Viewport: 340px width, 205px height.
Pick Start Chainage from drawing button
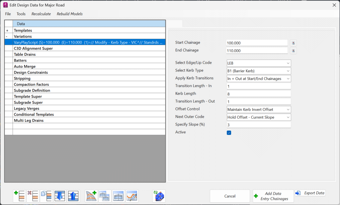[293, 43]
